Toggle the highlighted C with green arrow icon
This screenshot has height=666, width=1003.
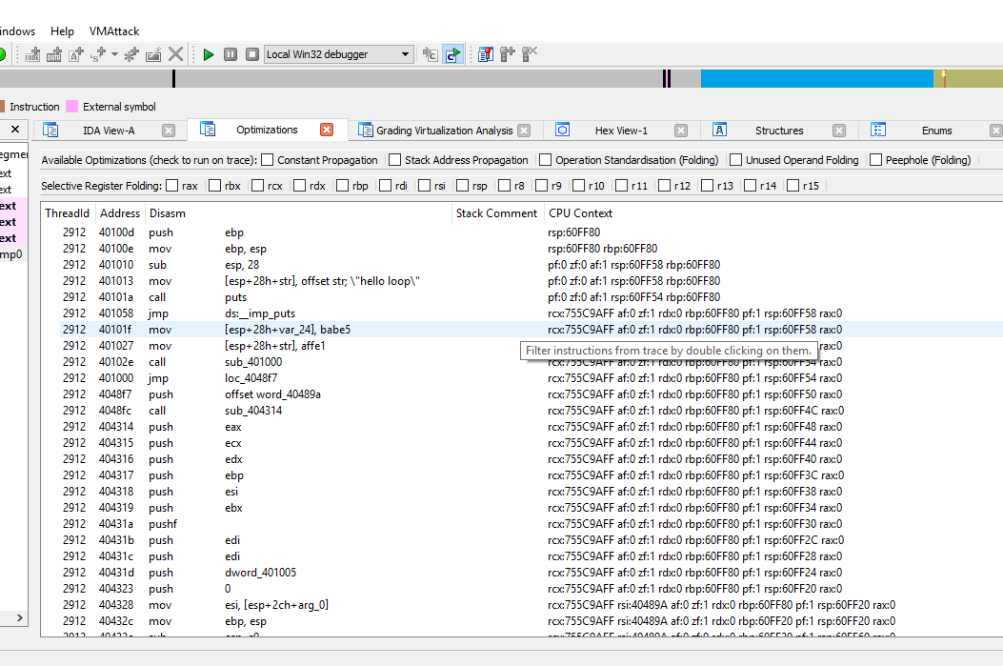pos(452,54)
